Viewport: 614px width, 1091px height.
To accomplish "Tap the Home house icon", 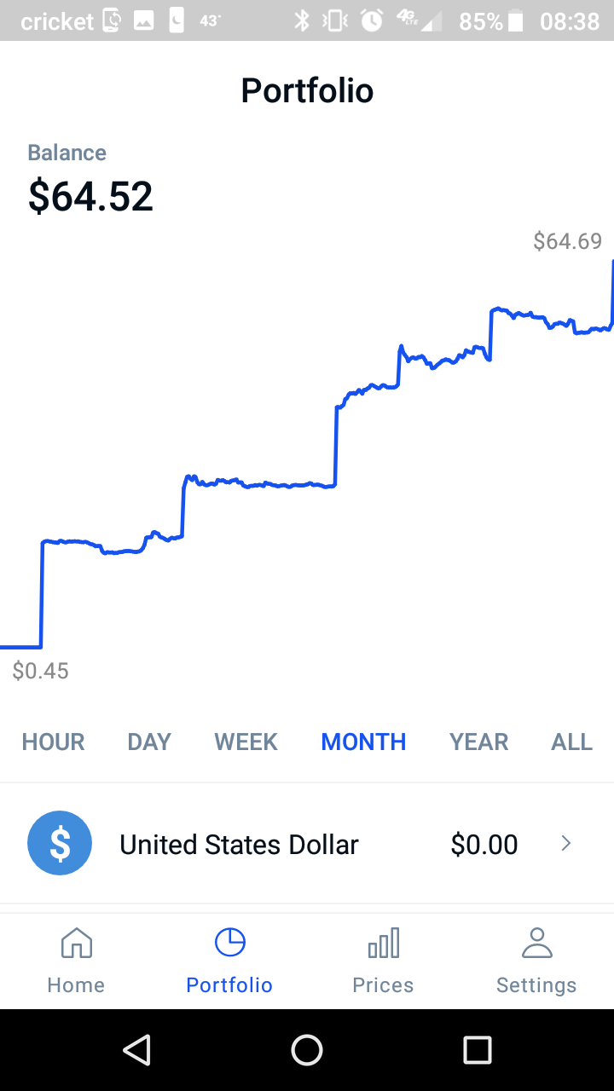I will (76, 944).
